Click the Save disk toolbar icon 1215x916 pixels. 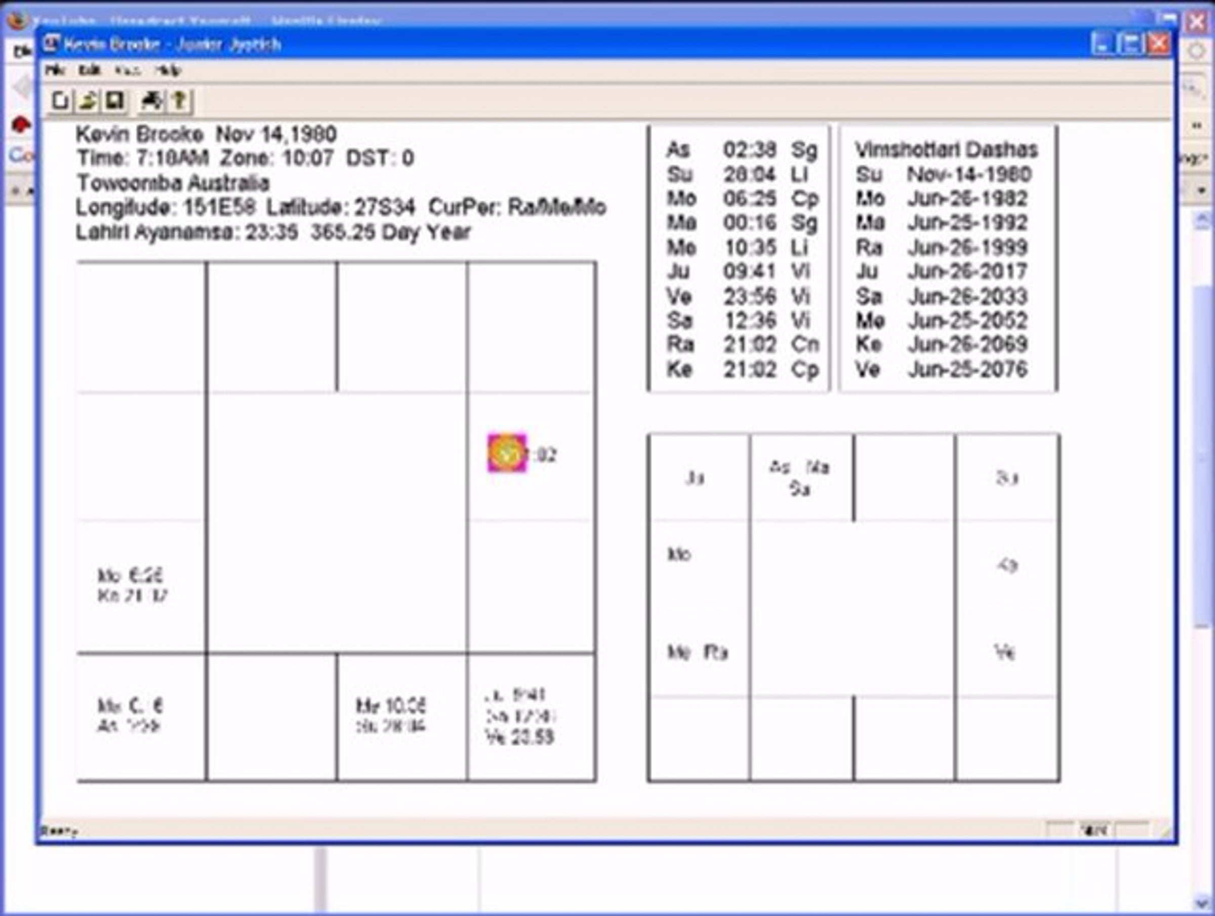[x=114, y=101]
